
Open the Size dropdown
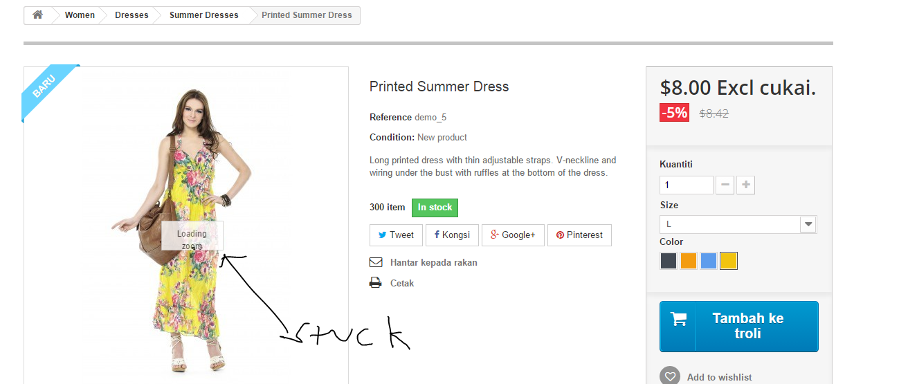point(738,224)
